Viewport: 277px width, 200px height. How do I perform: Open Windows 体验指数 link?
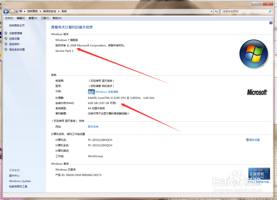(x=107, y=92)
